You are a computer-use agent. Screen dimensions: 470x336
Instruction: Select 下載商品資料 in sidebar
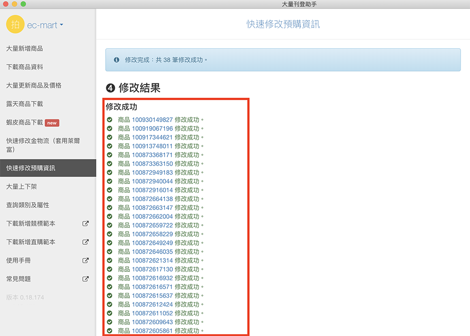coord(24,67)
